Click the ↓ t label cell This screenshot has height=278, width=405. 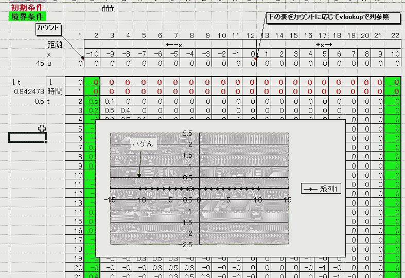click(27, 82)
